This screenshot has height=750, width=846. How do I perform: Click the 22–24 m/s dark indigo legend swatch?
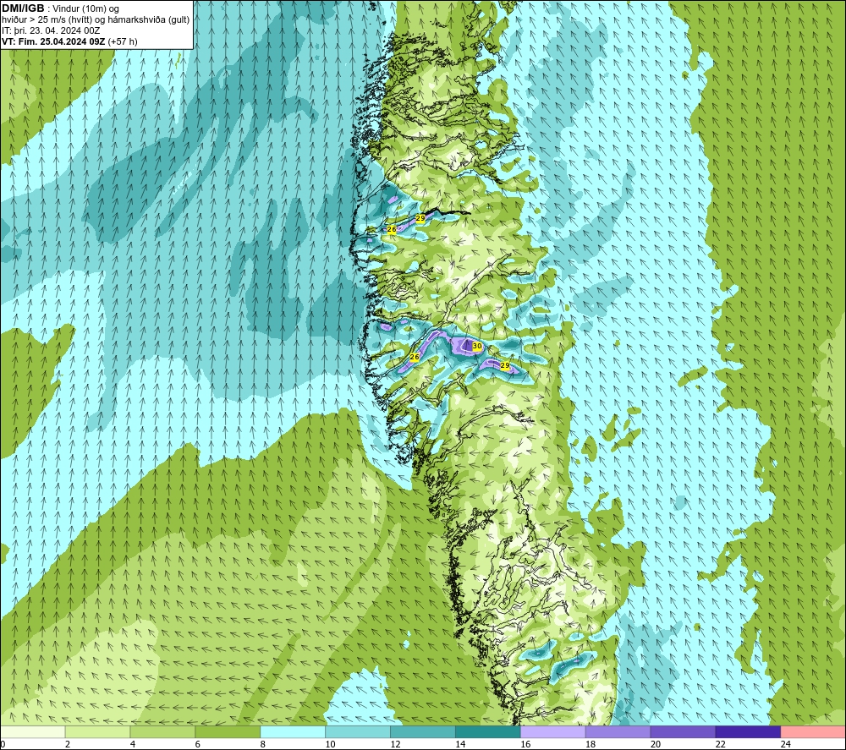[748, 732]
